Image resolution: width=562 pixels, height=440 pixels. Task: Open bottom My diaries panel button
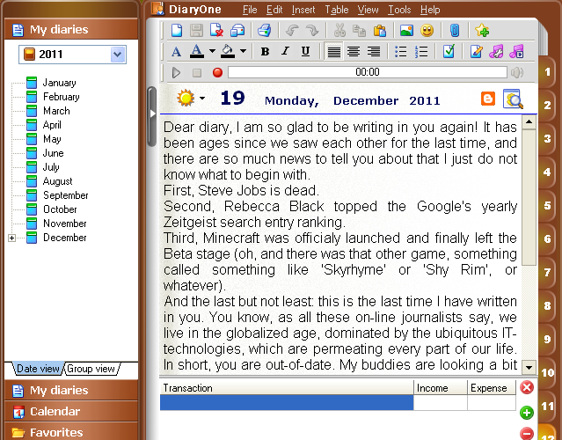[71, 390]
